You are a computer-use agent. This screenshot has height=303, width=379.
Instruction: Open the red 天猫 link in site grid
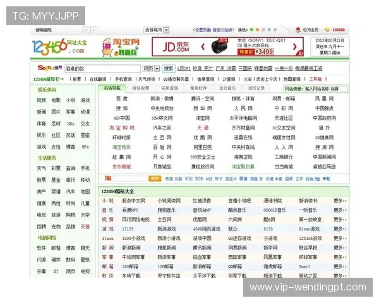point(203,128)
